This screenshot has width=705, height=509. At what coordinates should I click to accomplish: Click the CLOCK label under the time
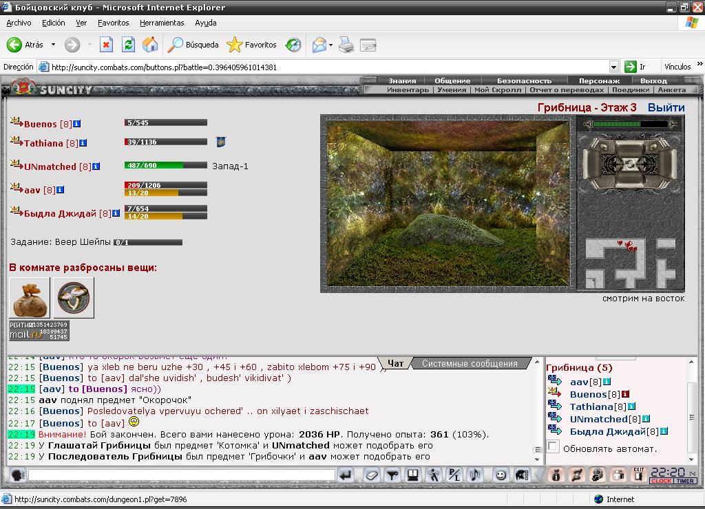coord(662,481)
